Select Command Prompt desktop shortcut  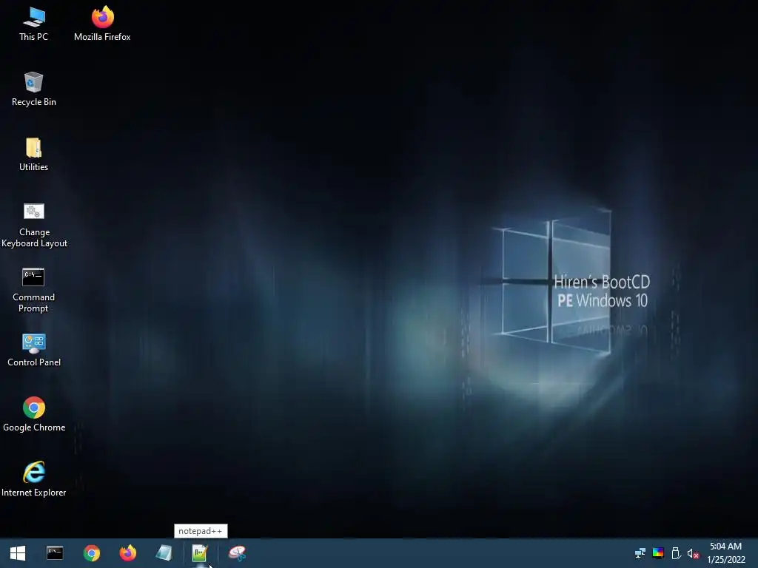(33, 290)
